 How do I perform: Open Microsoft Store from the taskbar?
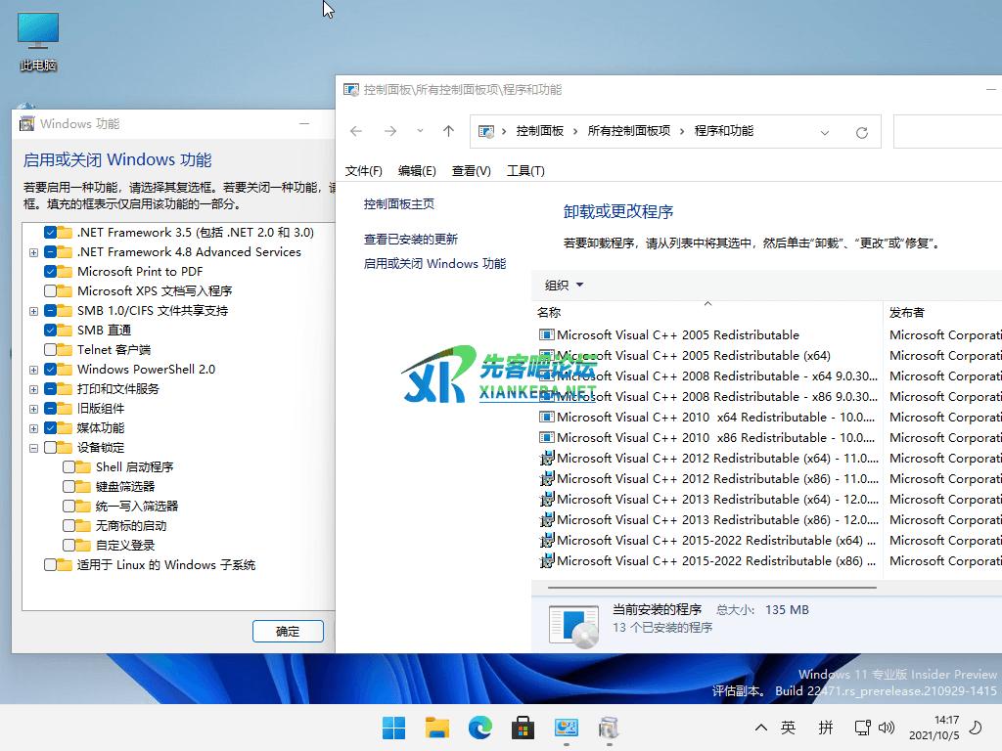coord(523,728)
